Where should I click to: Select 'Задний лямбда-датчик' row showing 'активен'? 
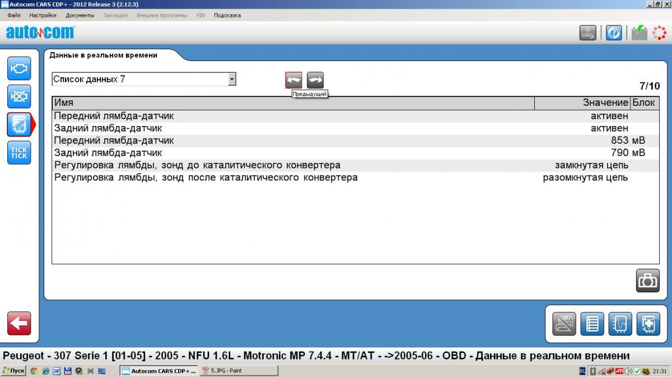(x=355, y=128)
